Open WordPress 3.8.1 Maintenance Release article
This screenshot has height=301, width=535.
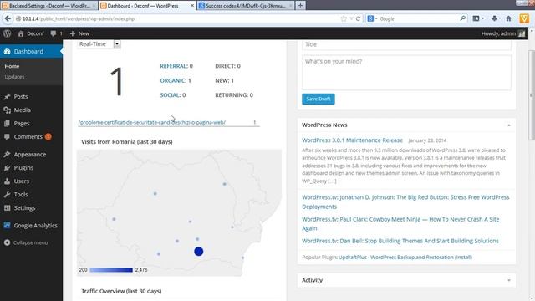tap(352, 140)
